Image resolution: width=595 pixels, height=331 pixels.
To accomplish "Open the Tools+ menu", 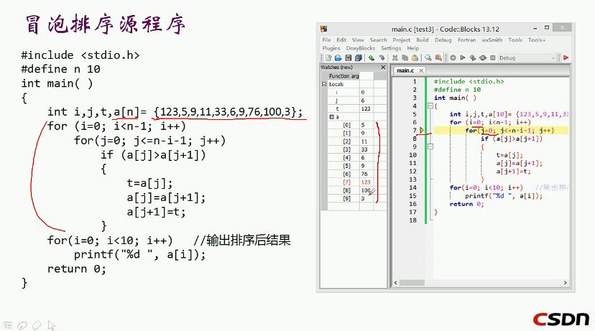I will (537, 39).
